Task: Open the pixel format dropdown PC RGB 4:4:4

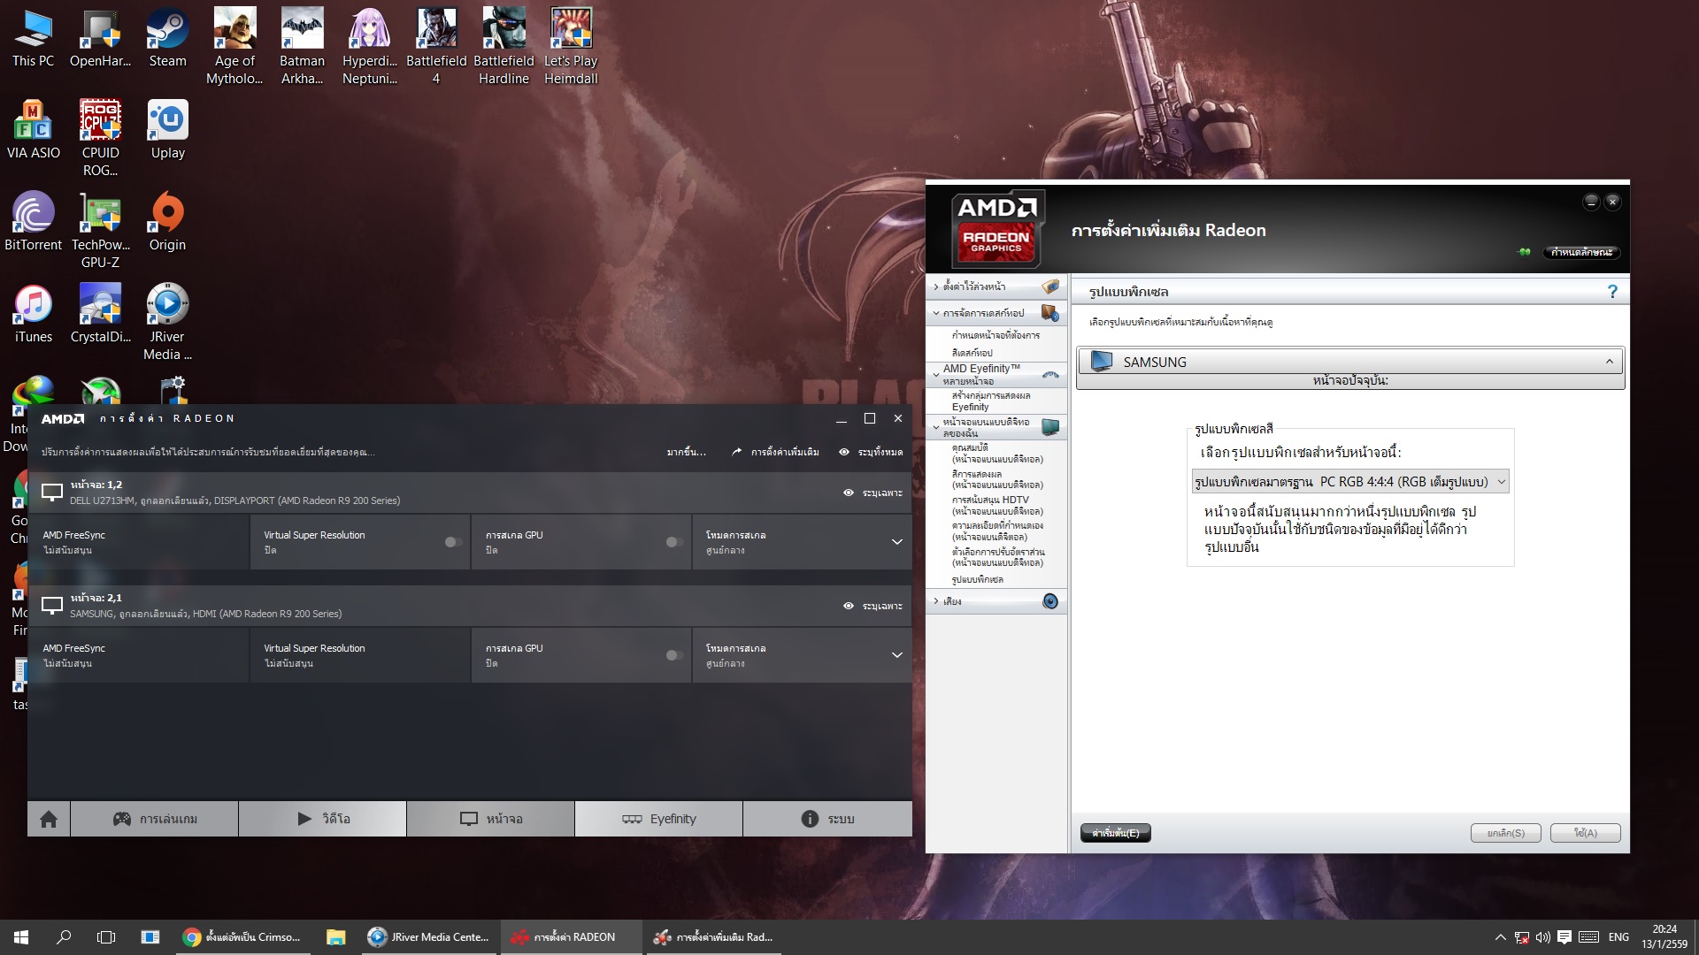Action: pos(1349,482)
